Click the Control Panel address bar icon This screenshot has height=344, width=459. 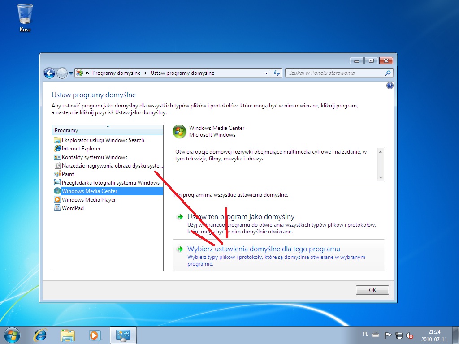pos(79,73)
